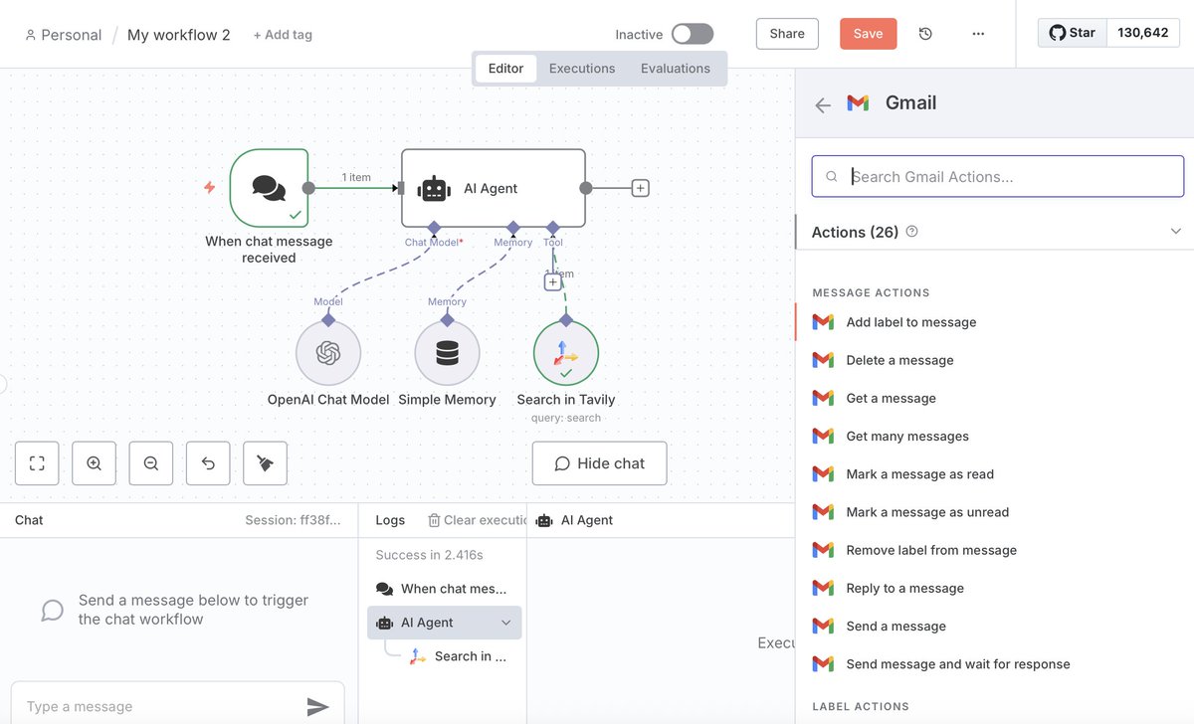
Task: Open the three-dot more options menu
Action: click(978, 34)
